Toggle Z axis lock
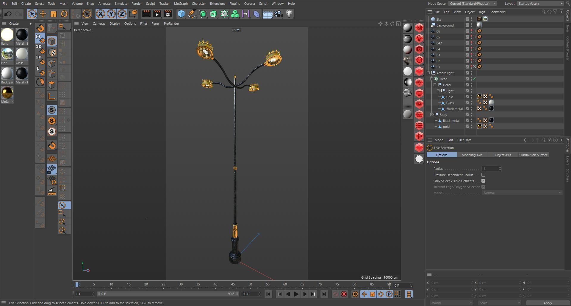571x306 pixels. [x=122, y=14]
